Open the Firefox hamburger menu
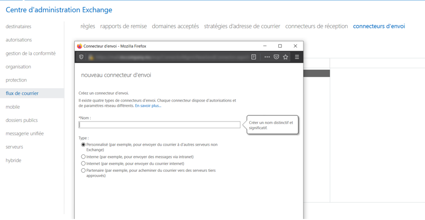 click(x=297, y=57)
